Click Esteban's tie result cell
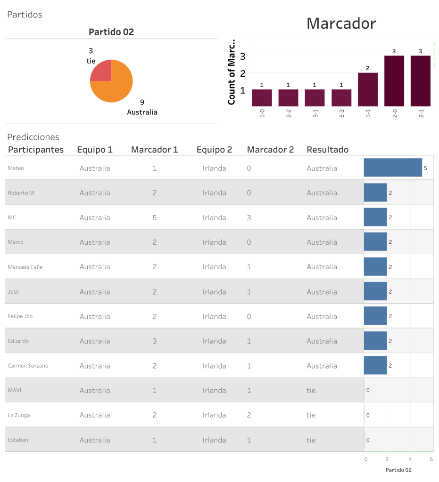 point(311,440)
